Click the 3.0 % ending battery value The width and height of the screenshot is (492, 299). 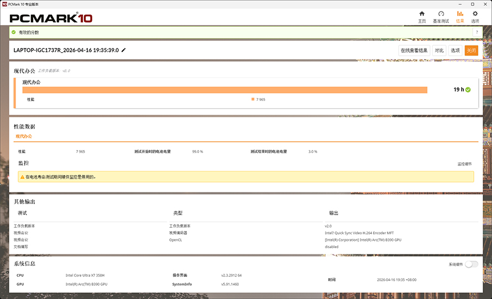click(313, 152)
